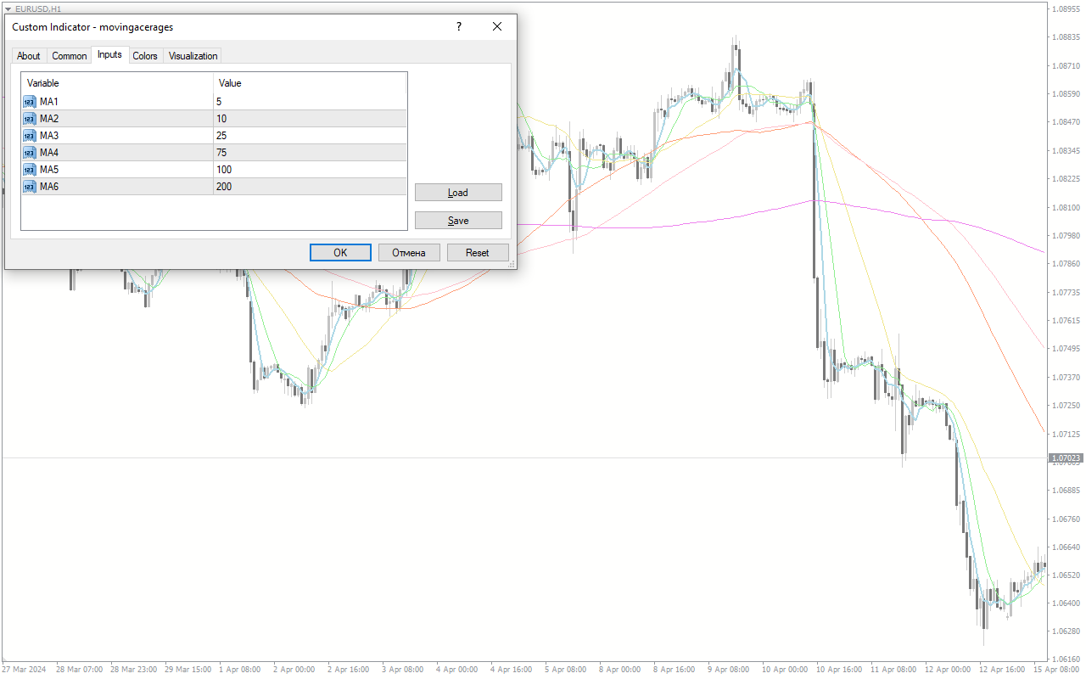Click the MA2 variable type icon
This screenshot has width=1086, height=679.
point(30,119)
